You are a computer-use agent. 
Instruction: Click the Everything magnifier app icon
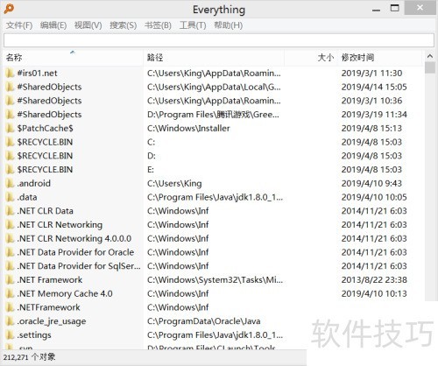[9, 9]
